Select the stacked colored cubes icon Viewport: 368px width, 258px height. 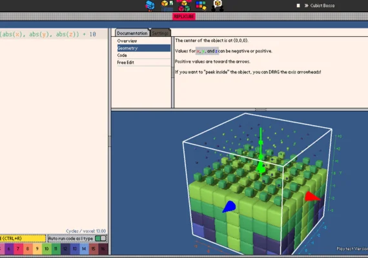coord(184,6)
